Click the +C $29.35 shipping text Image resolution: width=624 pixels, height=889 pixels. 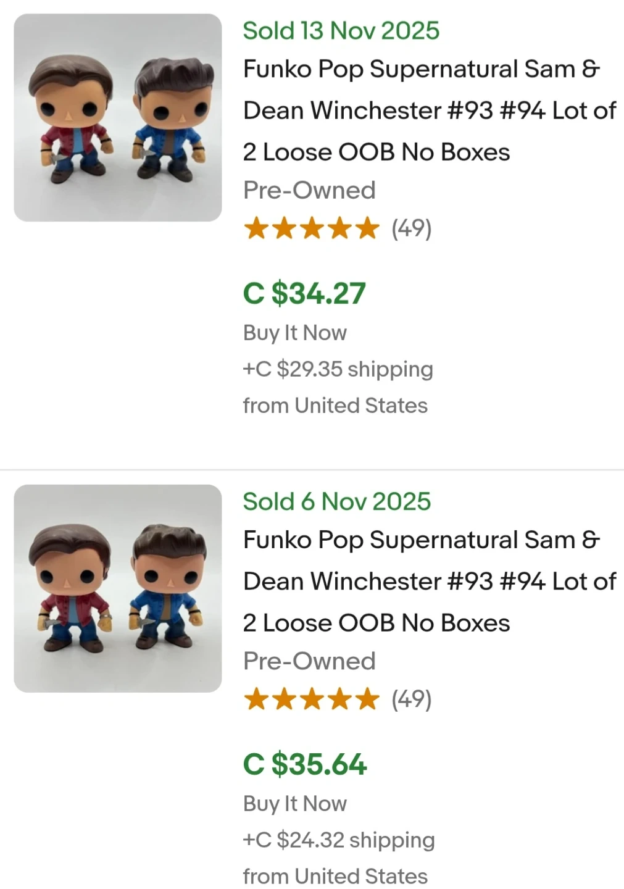(x=338, y=369)
